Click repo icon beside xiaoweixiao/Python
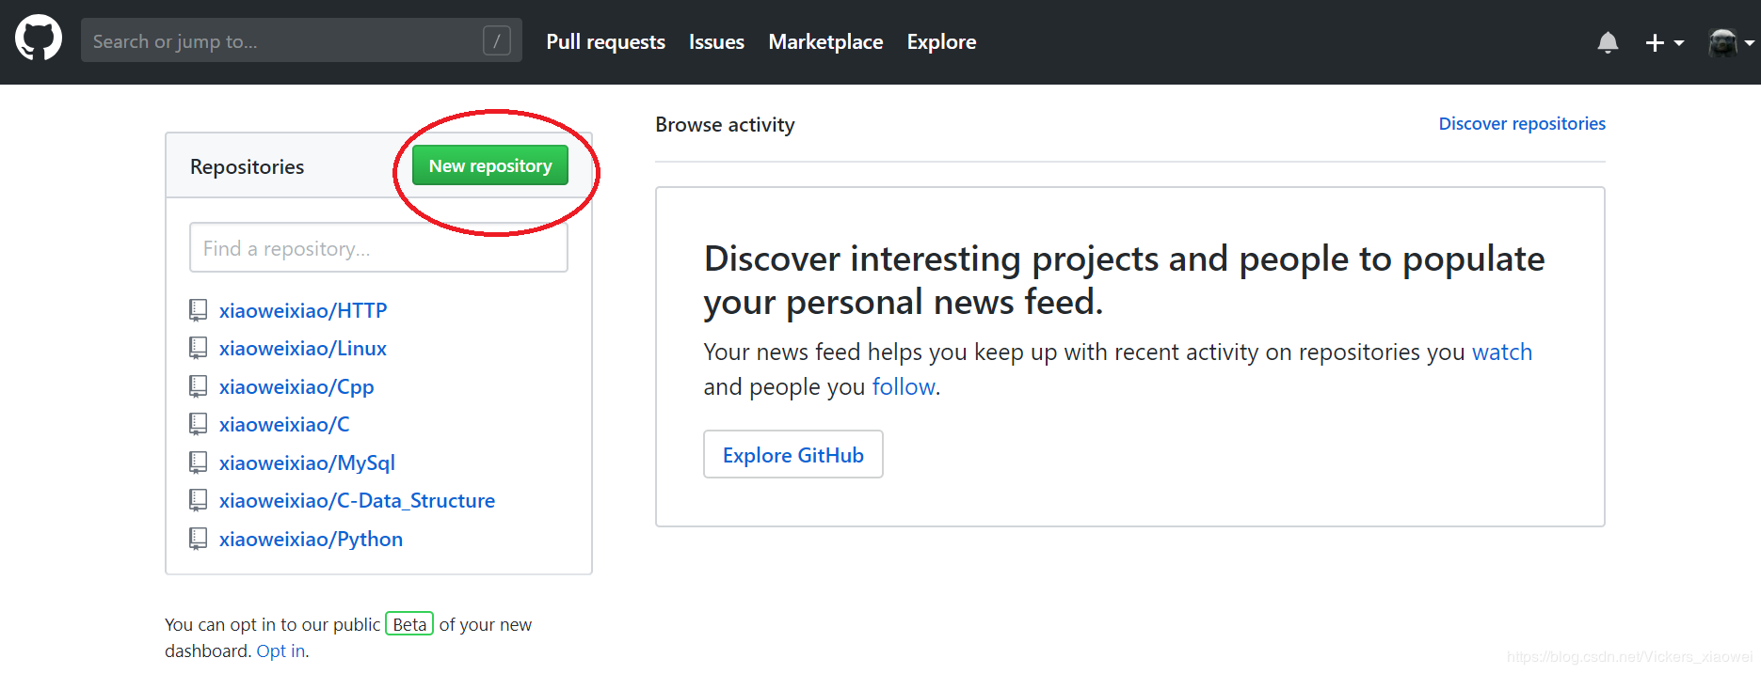This screenshot has width=1761, height=674. [x=199, y=539]
